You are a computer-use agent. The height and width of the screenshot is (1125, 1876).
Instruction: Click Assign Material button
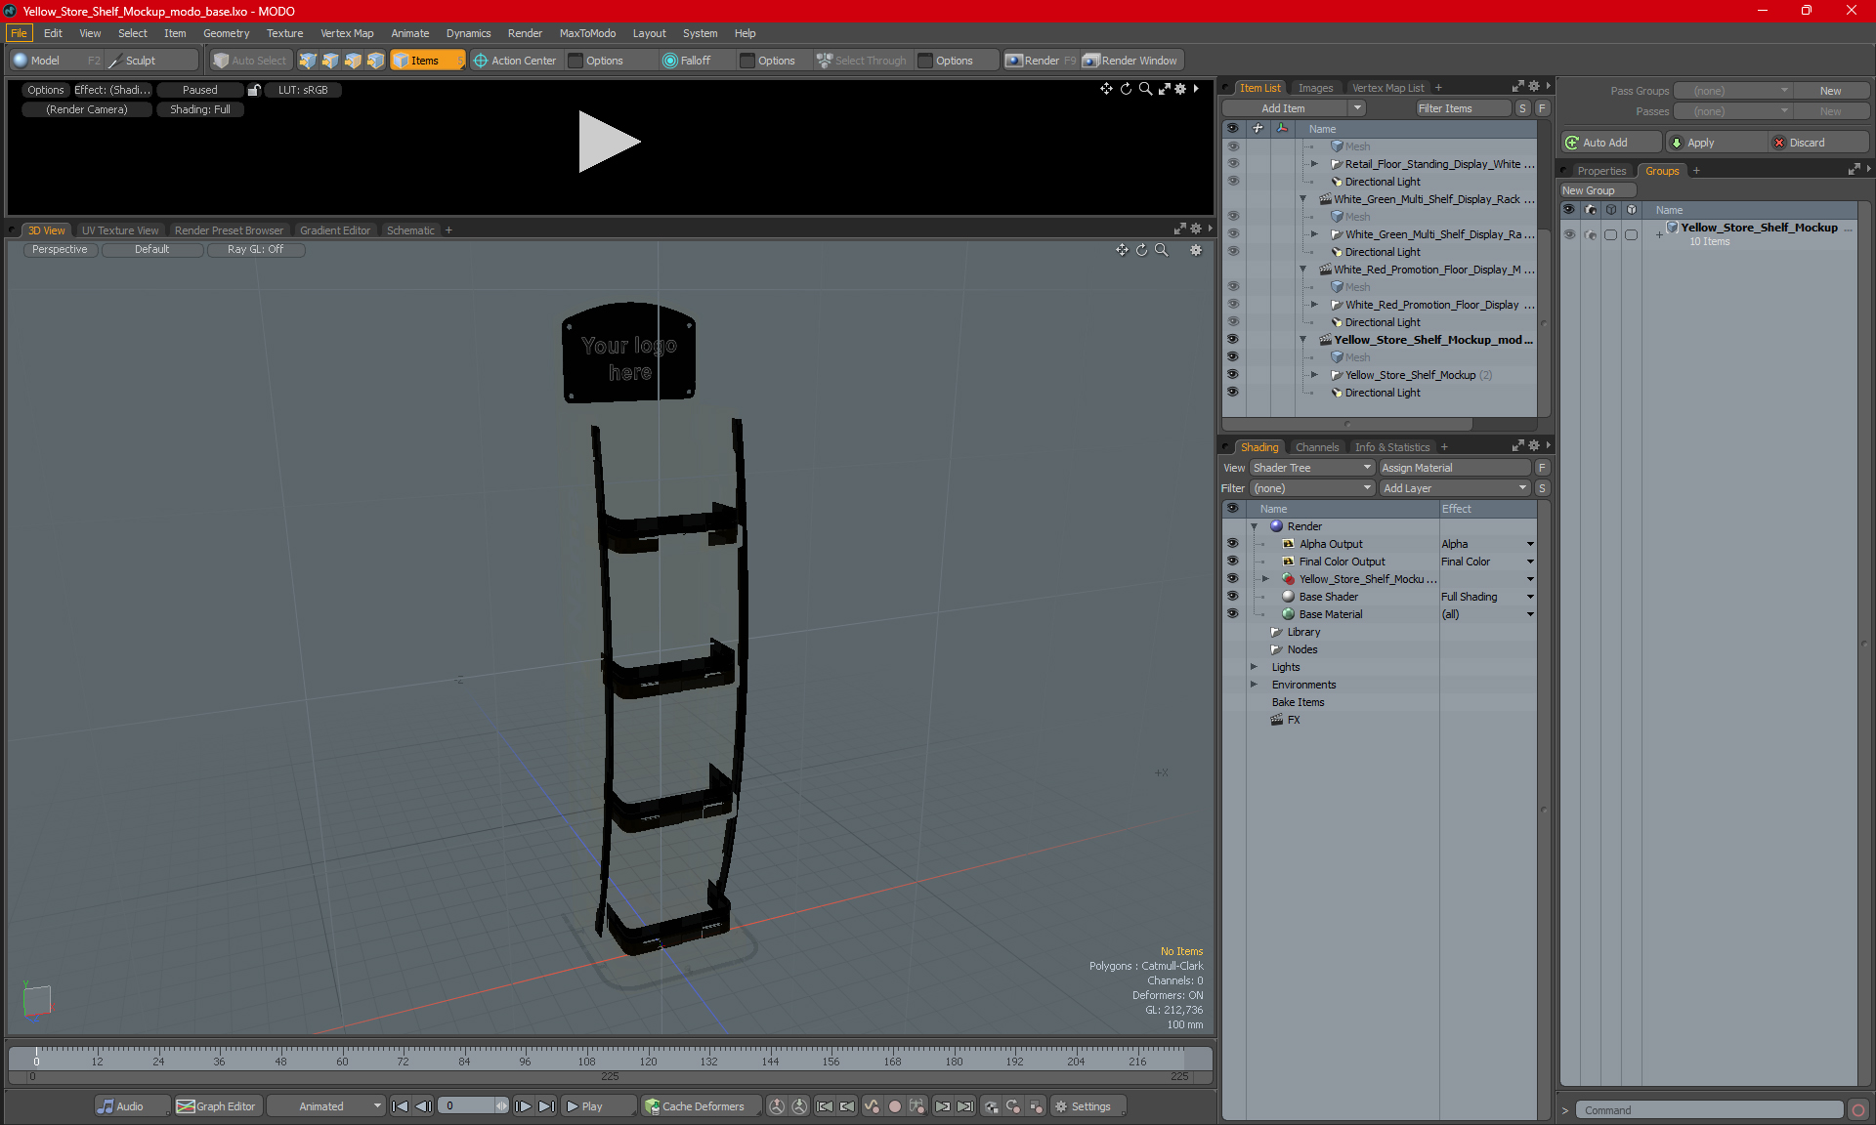coord(1456,468)
